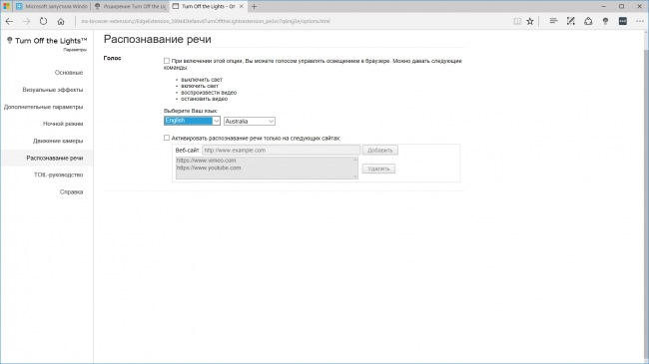Open the English language dropdown
Screen dimensions: 649x364
(x=192, y=121)
